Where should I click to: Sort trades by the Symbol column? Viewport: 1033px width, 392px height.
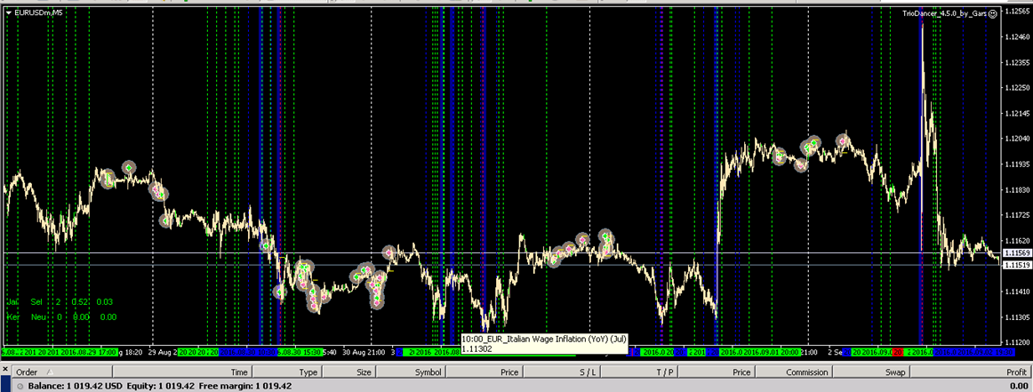pos(409,372)
